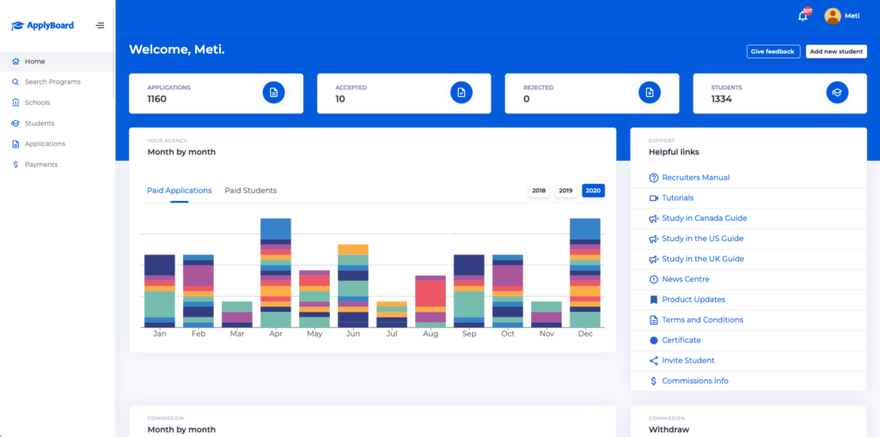Open notifications via the bell icon

803,16
